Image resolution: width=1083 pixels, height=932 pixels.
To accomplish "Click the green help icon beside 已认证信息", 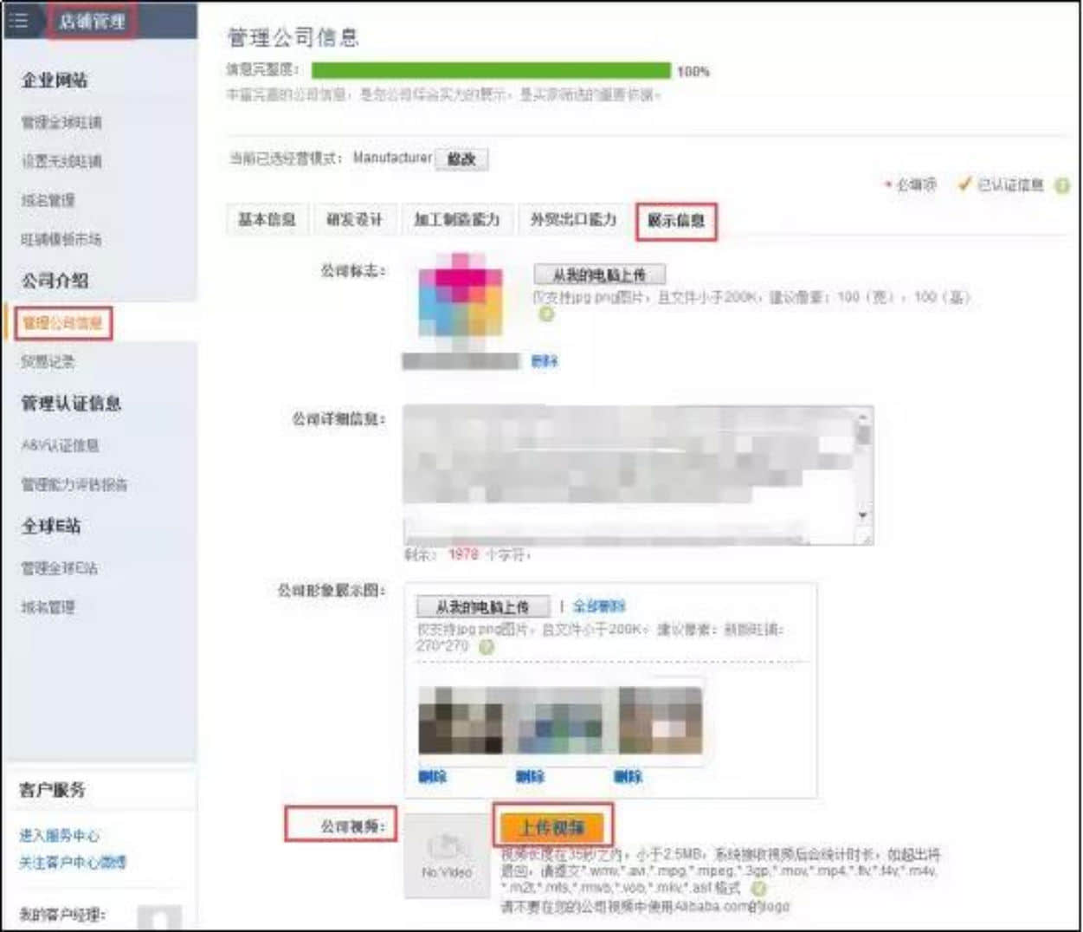I will 1062,185.
